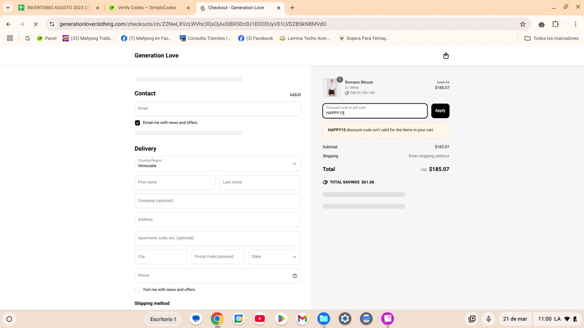The height and width of the screenshot is (328, 584).
Task: Open Messages app from the shelf
Action: 196,319
